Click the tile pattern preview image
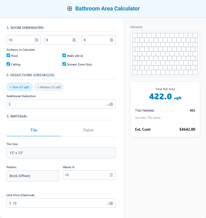The width and height of the screenshot is (206, 218). (165, 54)
